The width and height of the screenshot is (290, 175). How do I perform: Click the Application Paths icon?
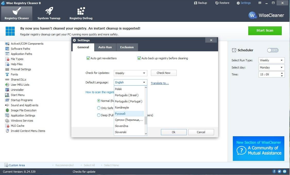[7, 54]
